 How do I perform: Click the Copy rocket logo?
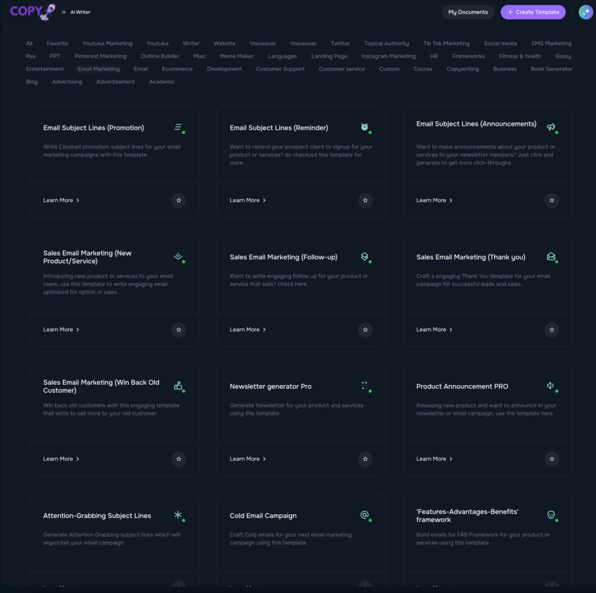click(x=33, y=12)
